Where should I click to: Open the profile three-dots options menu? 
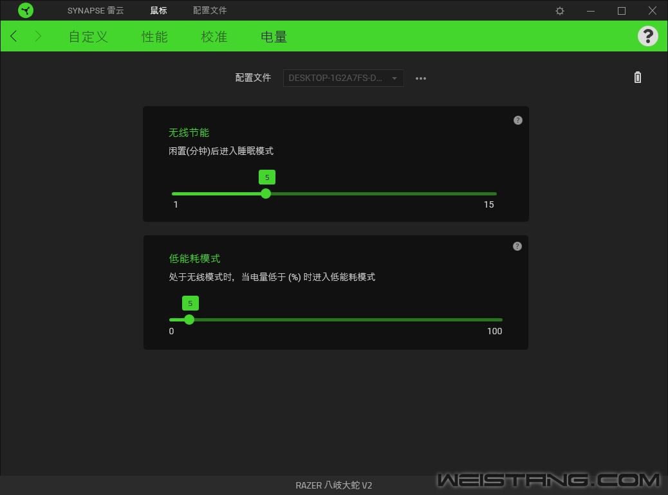(420, 78)
